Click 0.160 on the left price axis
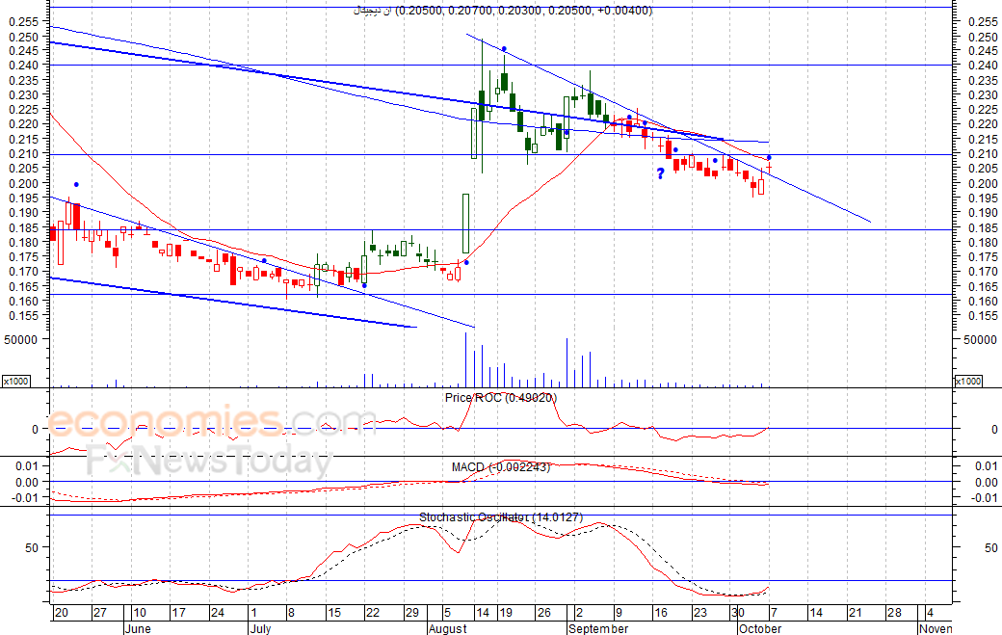 (x=24, y=301)
